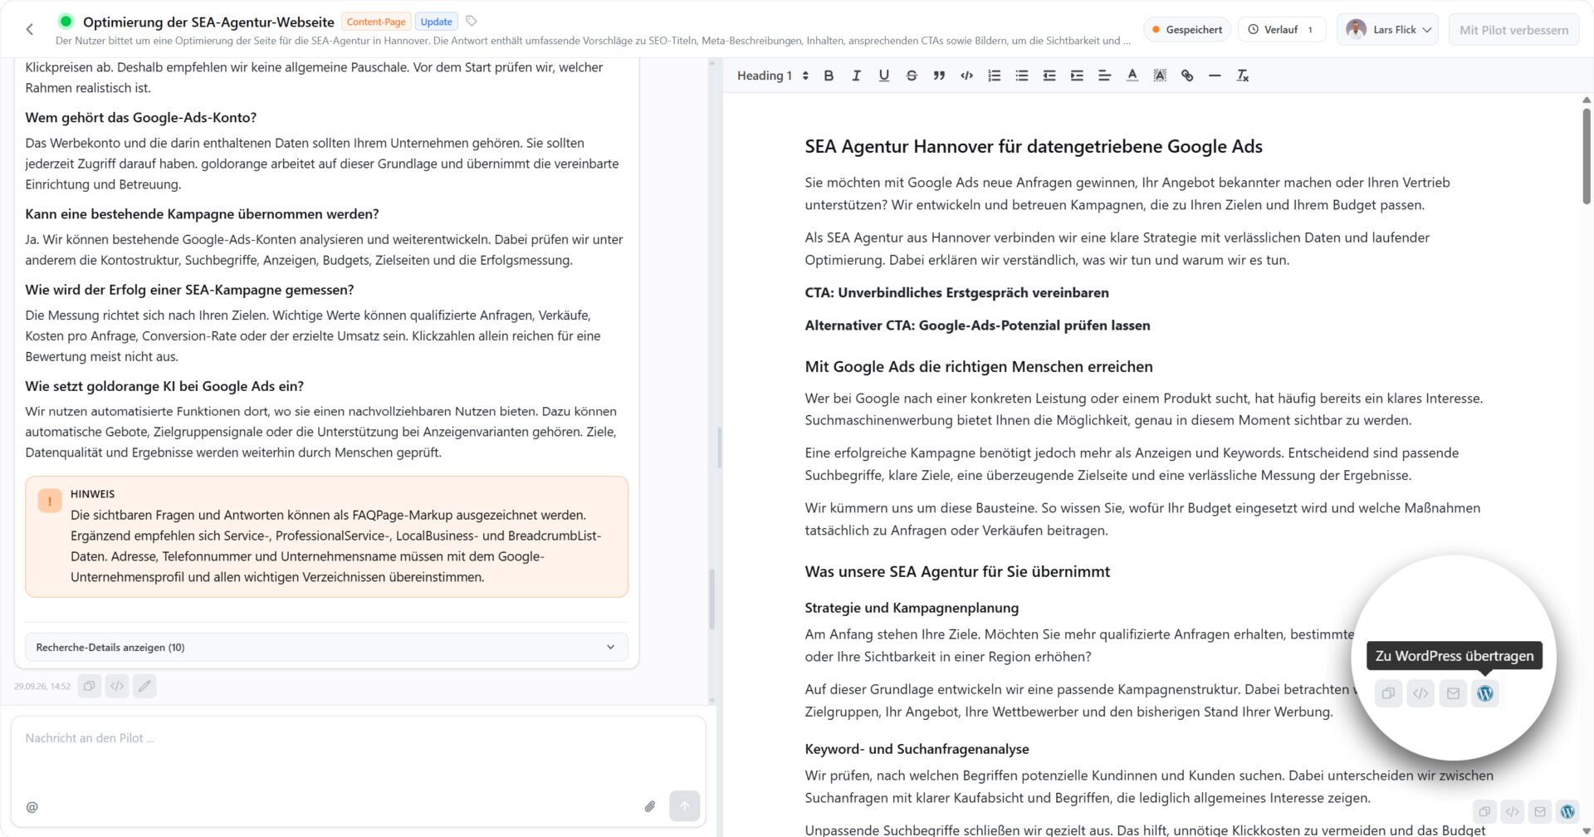Click the chat panel's vertical scrollbar
Viewport: 1594px width, 837px height.
click(711, 600)
